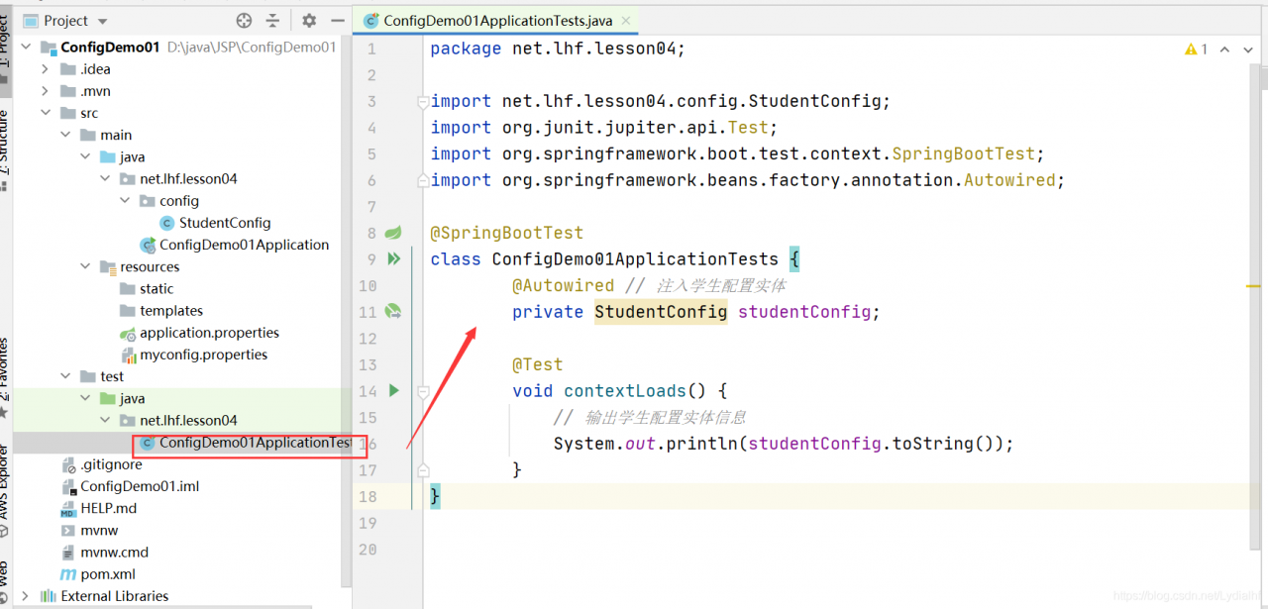The height and width of the screenshot is (609, 1268).
Task: Click StudentConfig type on line 11
Action: coord(661,312)
